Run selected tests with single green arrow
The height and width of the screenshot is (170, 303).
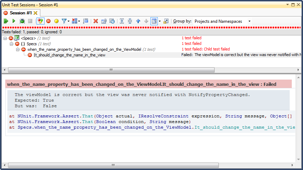pyautogui.click(x=14, y=21)
